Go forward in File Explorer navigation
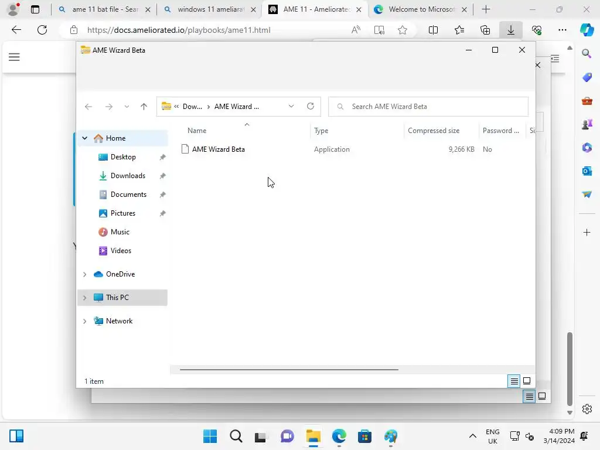Screen dimensions: 600x450 108,107
